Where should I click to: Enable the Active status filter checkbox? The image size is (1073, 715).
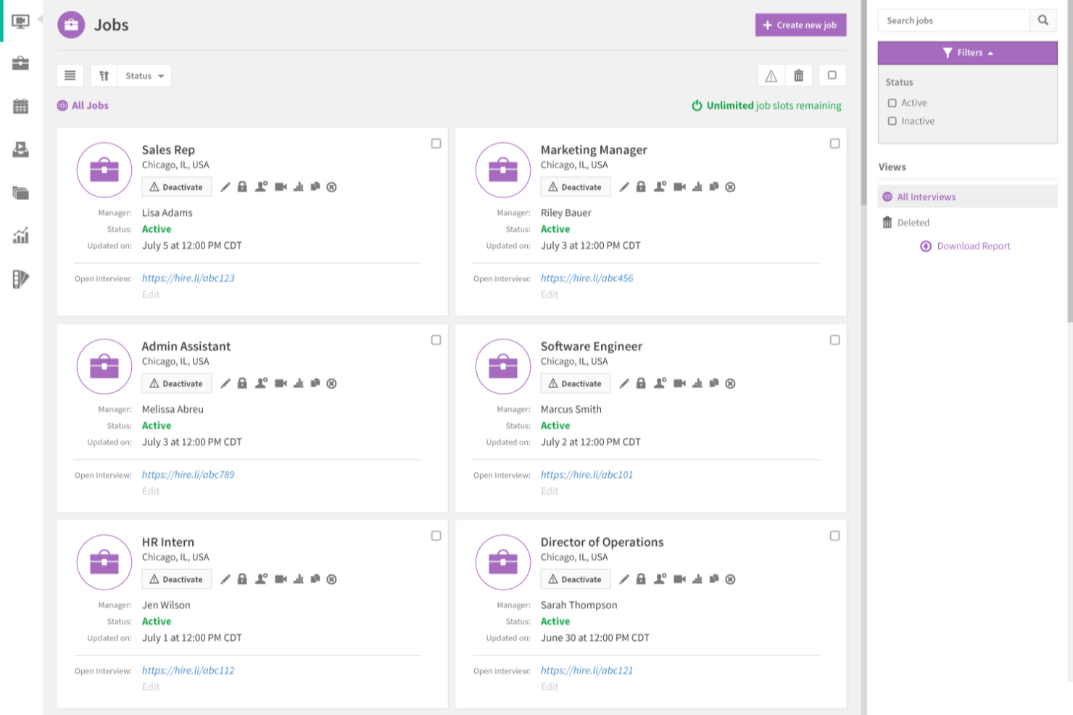[892, 103]
